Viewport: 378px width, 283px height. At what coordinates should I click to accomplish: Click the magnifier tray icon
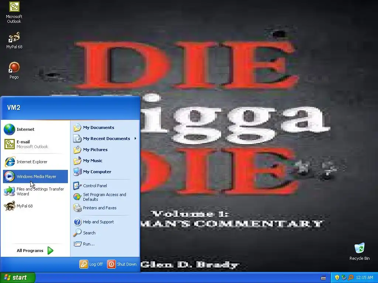point(351,278)
